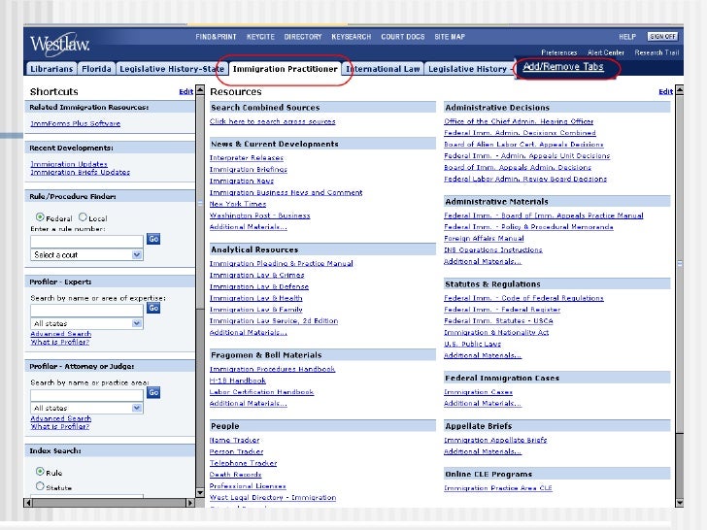Screen dimensions: 707x530
Task: Open KeySearch in the top menu
Action: (x=352, y=37)
